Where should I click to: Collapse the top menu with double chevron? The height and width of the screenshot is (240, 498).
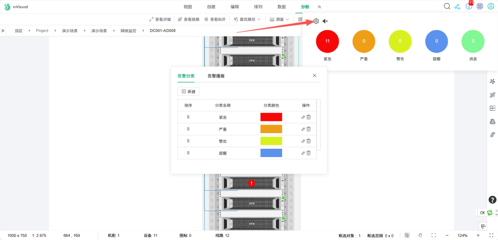click(319, 7)
